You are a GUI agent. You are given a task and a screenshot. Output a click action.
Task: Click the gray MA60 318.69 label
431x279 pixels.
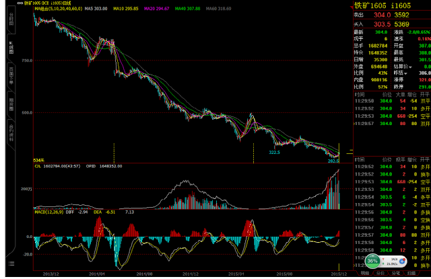tap(218, 9)
